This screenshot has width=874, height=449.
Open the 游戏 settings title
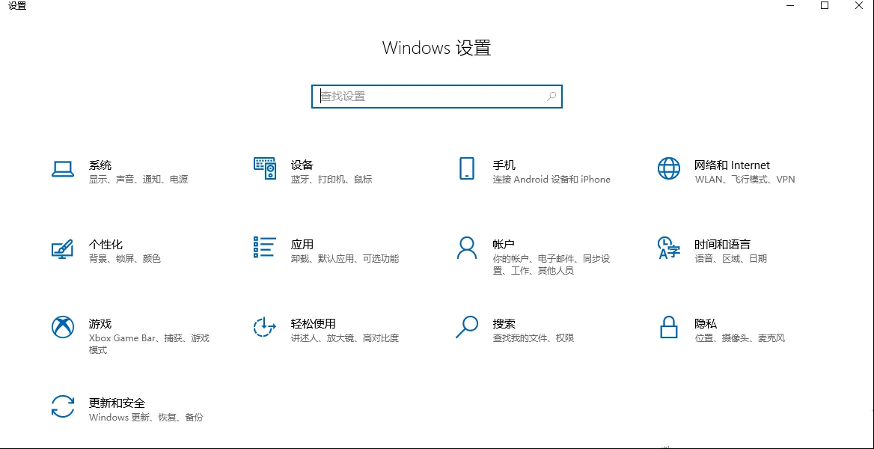click(x=100, y=323)
